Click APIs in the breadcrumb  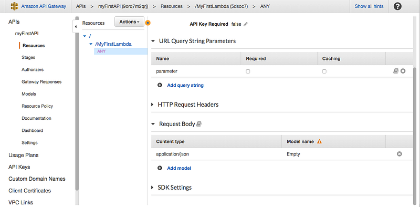click(x=81, y=6)
